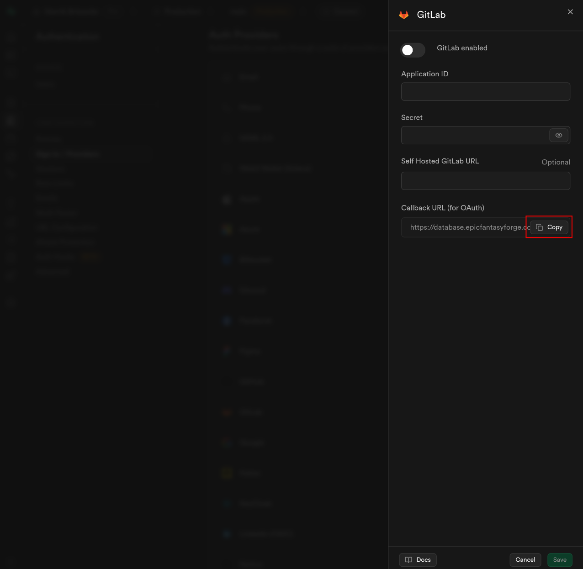
Task: Open the Authentication section in the sidebar
Action: tap(67, 37)
